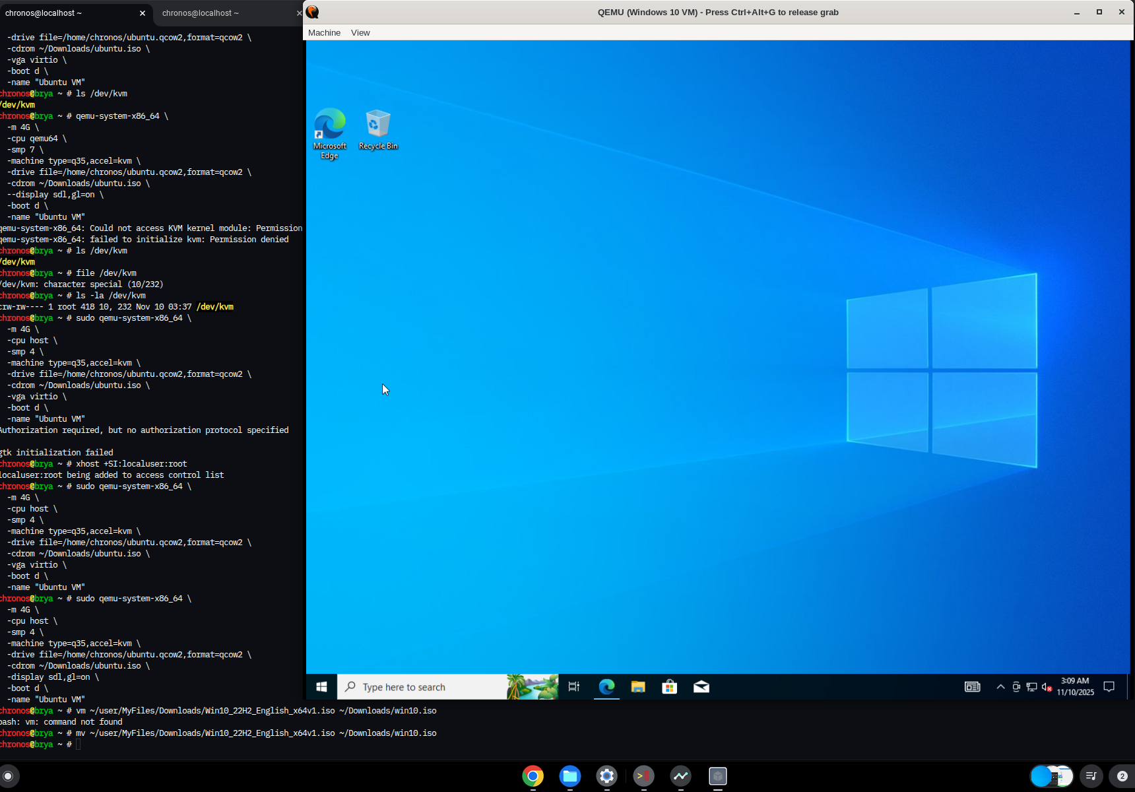The image size is (1135, 792).
Task: Click the '-smp 7' terminal line
Action: [x=26, y=150]
